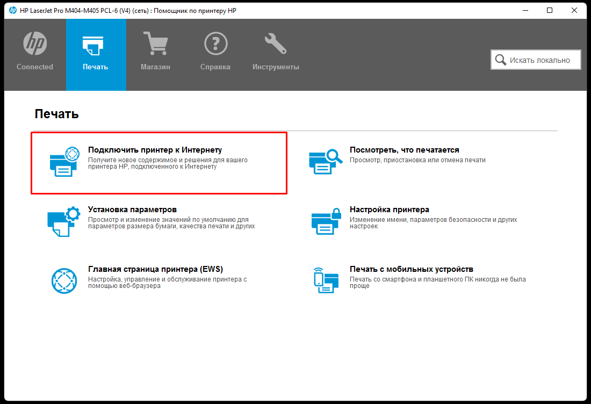Open Подключить принтер к Интернету link
The image size is (591, 404).
(x=155, y=149)
